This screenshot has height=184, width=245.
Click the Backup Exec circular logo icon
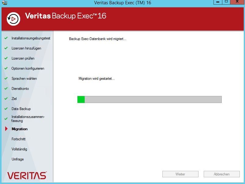pyautogui.click(x=13, y=19)
